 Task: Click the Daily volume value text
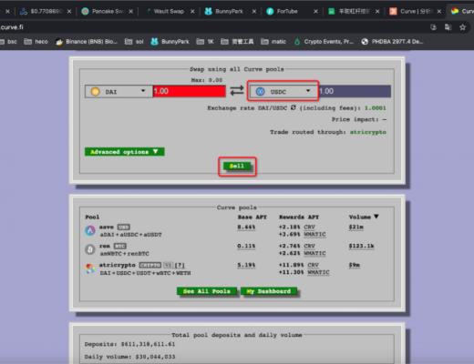155,357
